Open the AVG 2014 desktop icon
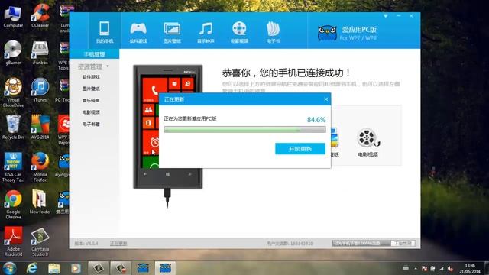Image resolution: width=489 pixels, height=275 pixels. pos(40,128)
